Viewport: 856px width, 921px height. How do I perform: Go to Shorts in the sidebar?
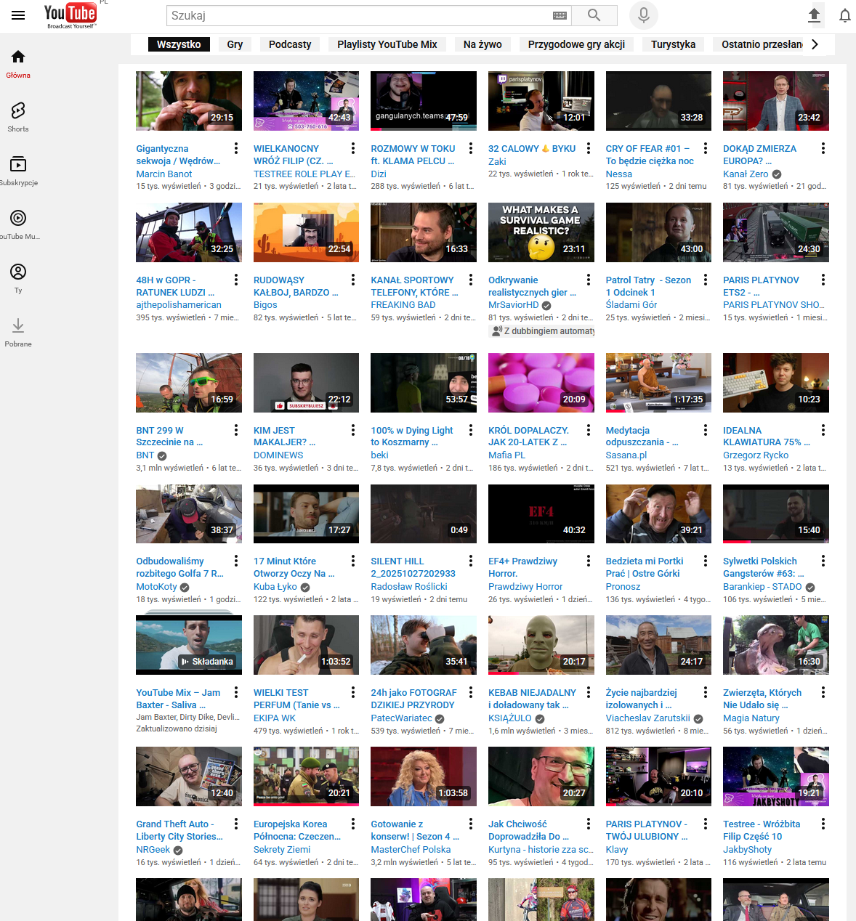point(18,116)
